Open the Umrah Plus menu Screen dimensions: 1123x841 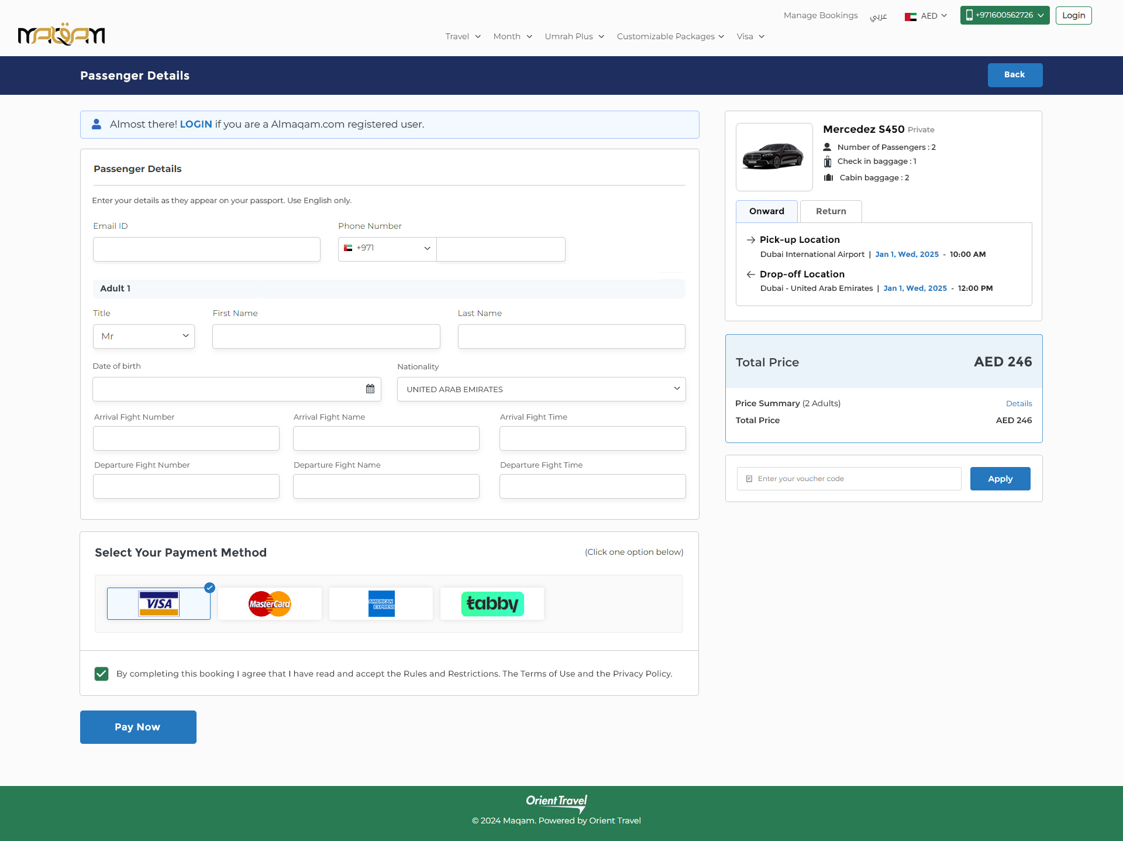(x=574, y=36)
